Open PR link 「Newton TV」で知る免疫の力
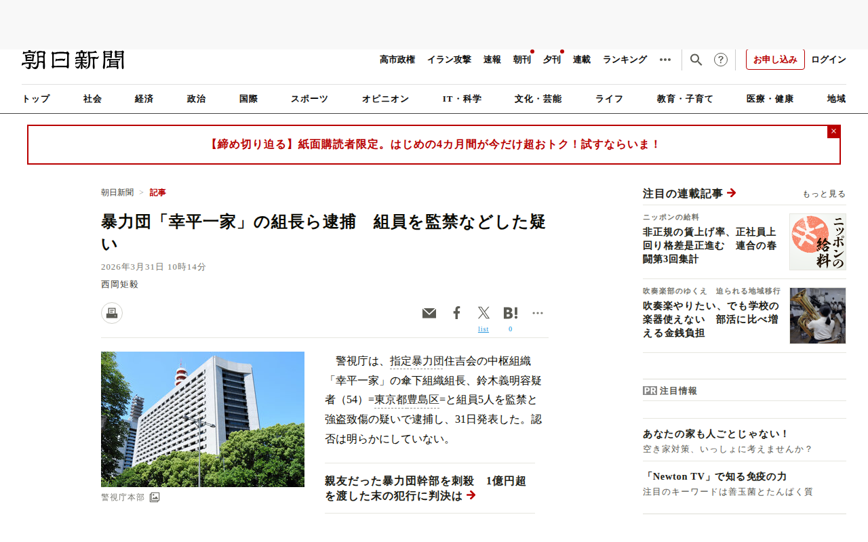The height and width of the screenshot is (542, 868). pyautogui.click(x=715, y=477)
